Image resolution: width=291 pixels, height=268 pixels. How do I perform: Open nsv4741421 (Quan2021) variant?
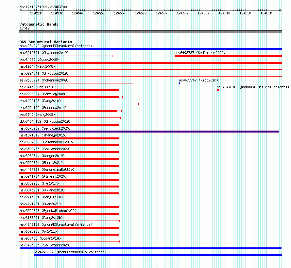coord(40,204)
